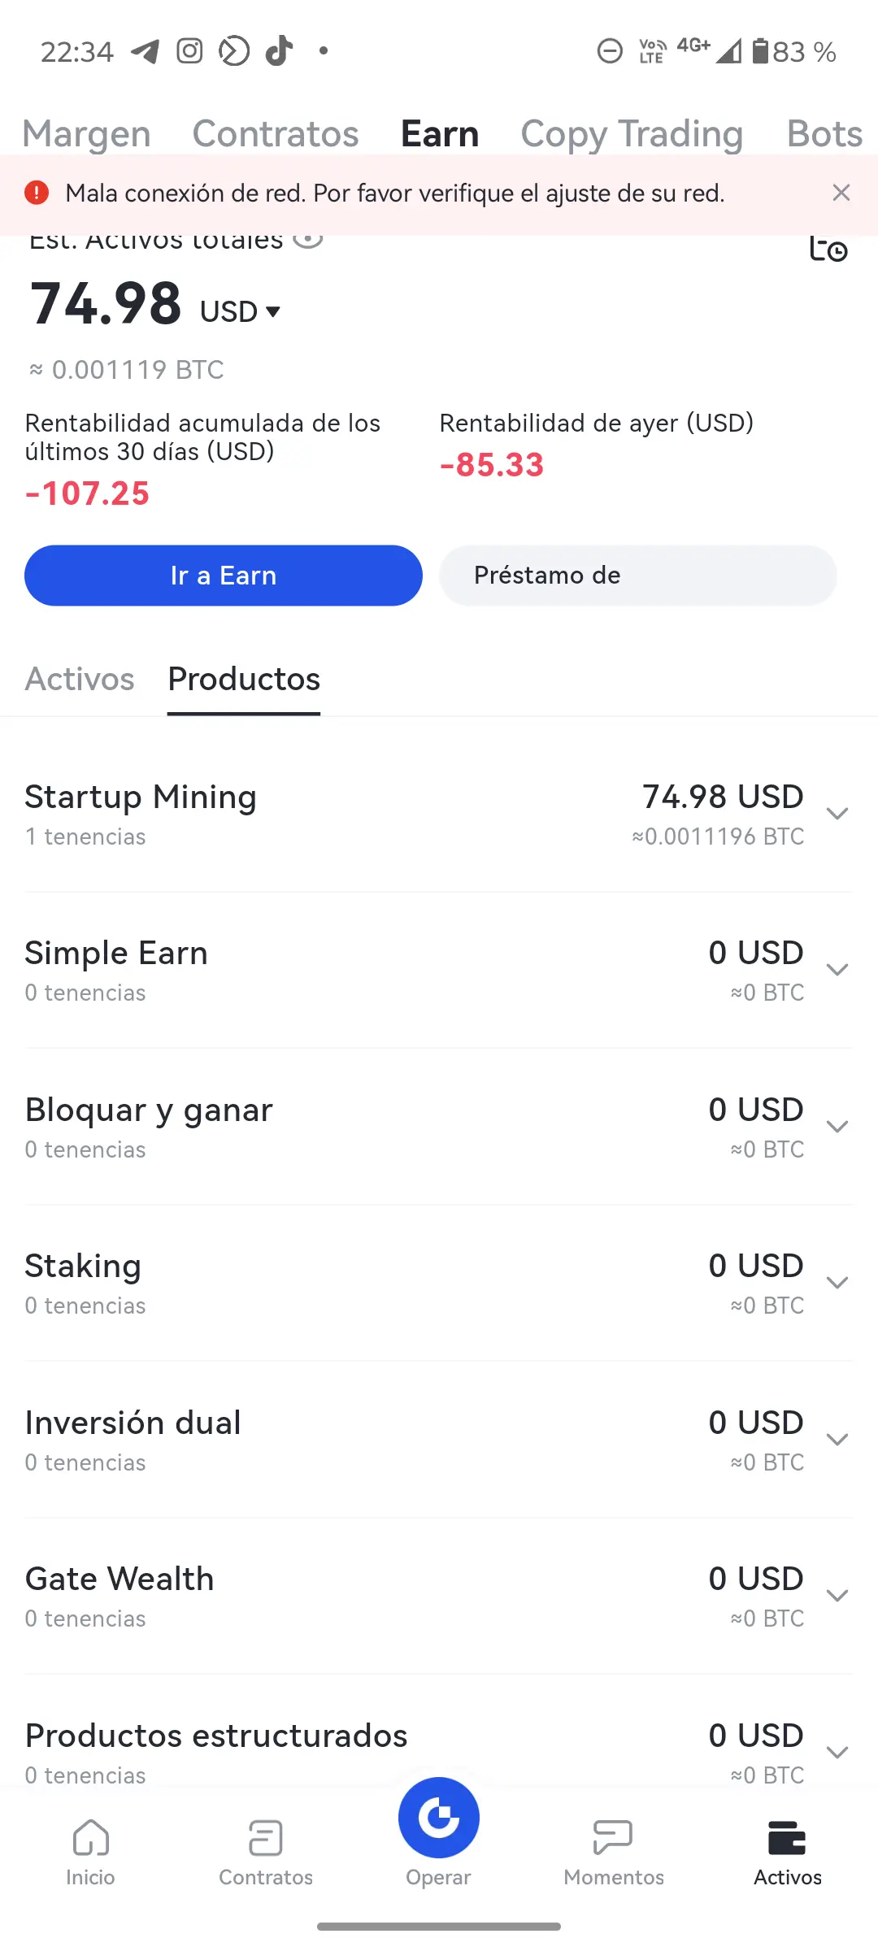Expand the Simple Earn row

(x=439, y=970)
